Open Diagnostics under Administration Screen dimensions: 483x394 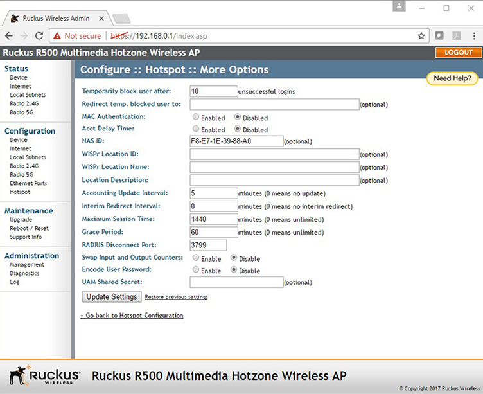24,273
